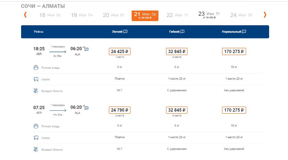Click the first flight's Ручная кладь icon
The width and height of the screenshot is (288, 160).
(x=36, y=68)
